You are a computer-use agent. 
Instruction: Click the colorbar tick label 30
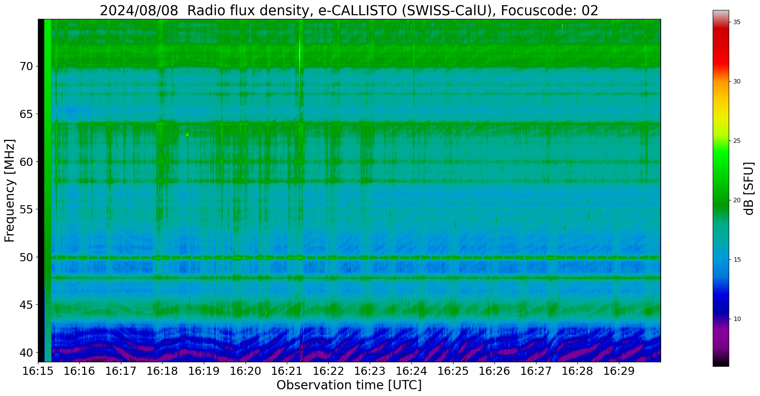coord(737,82)
